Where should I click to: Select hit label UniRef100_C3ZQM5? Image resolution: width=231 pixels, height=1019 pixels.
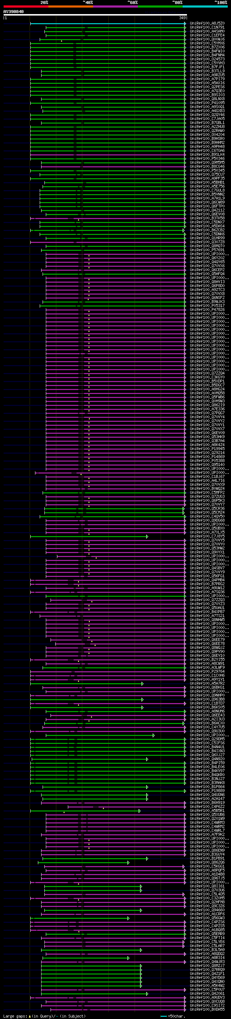[207, 898]
